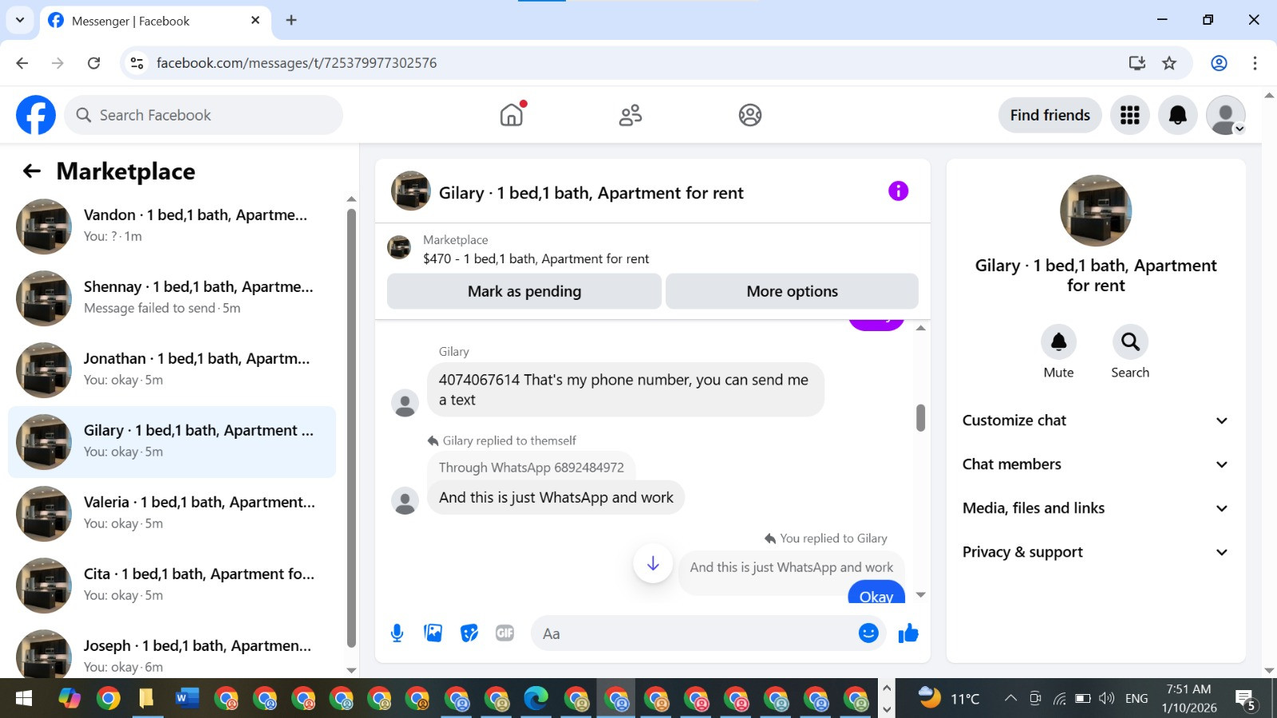Choose a GIF icon
The image size is (1277, 718).
[504, 633]
